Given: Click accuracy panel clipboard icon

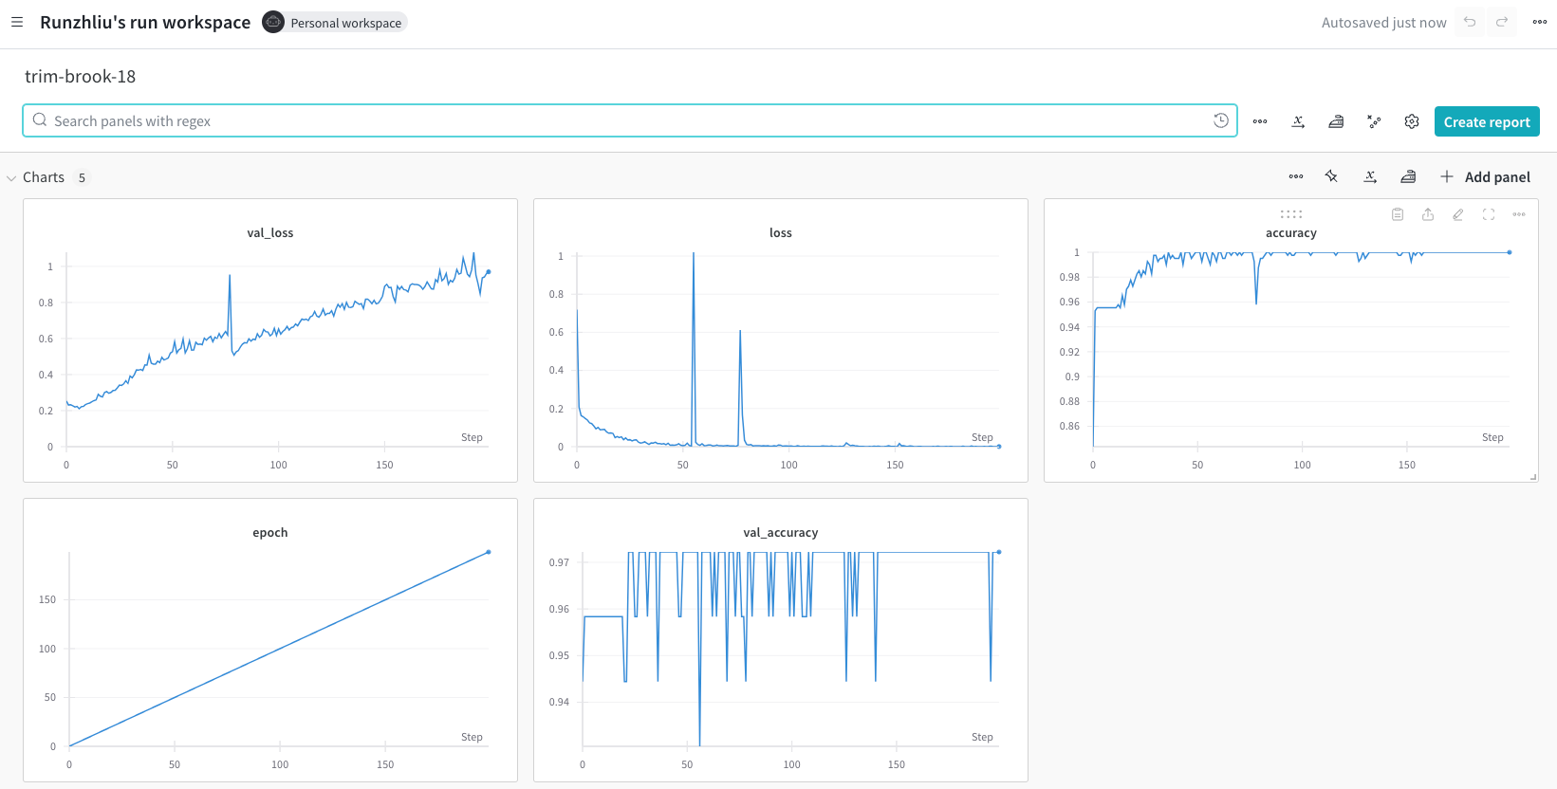Looking at the screenshot, I should 1398,214.
